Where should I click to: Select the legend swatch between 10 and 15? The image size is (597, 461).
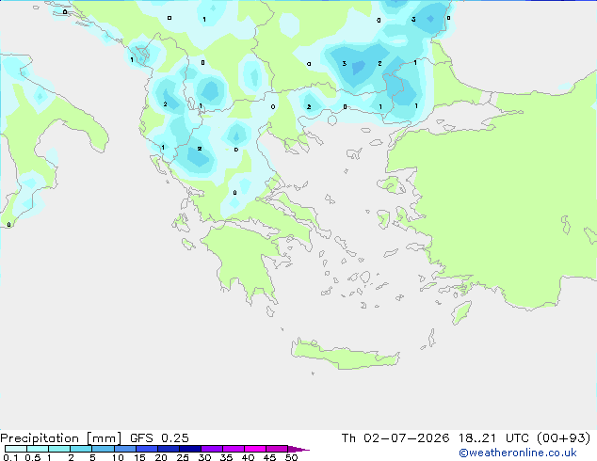tap(124, 449)
